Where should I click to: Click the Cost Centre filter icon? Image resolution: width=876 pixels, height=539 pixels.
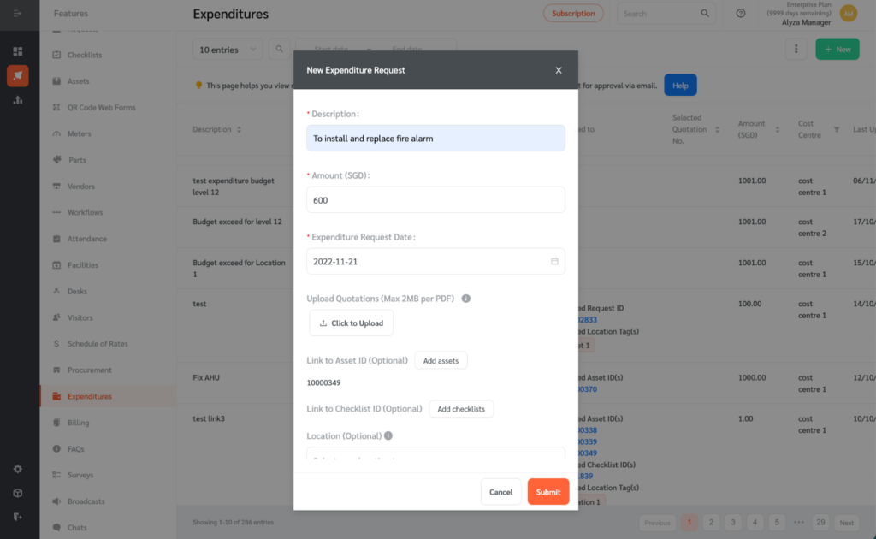837,129
